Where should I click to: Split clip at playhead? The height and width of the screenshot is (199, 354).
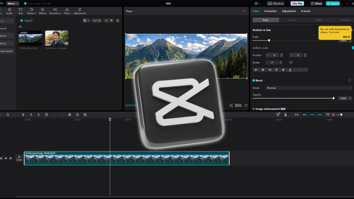[x=23, y=115]
